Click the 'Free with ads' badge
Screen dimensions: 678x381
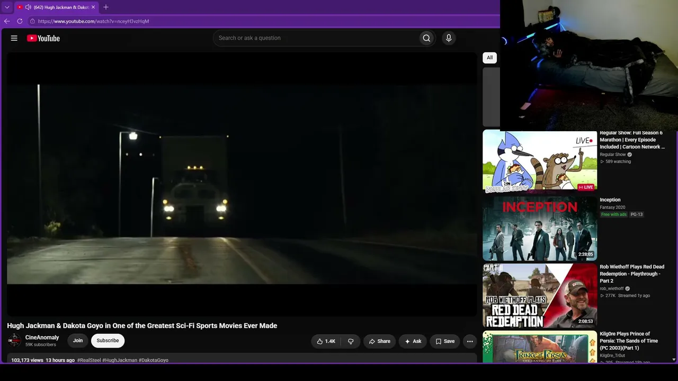tap(614, 214)
